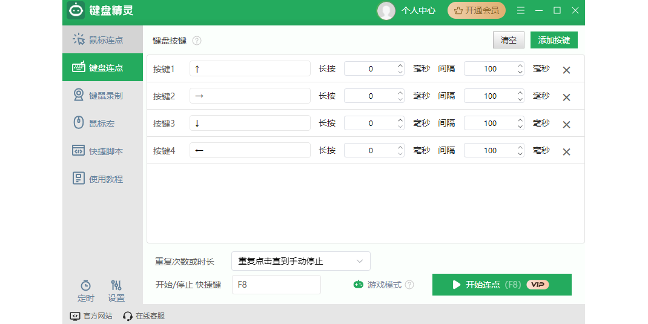
Task: Increase 按键1 长按 value with up arrow
Action: click(400, 65)
